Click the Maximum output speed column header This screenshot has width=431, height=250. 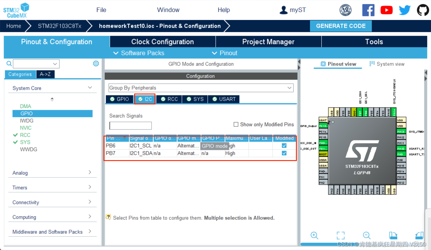pos(237,138)
